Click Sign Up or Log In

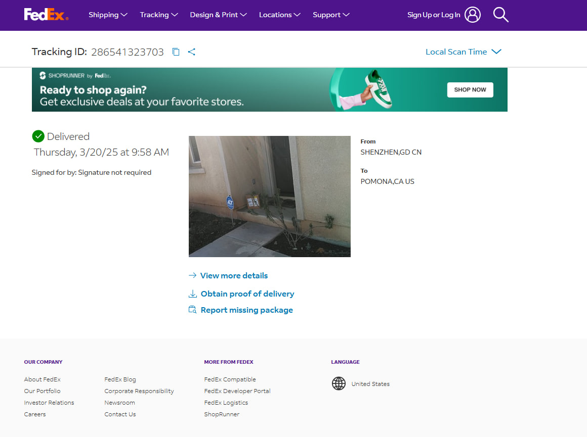[434, 15]
